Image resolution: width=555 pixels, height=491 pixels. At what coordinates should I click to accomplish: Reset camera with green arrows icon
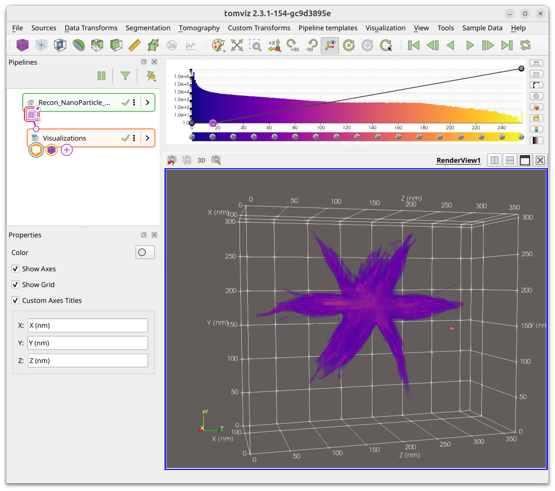(237, 45)
